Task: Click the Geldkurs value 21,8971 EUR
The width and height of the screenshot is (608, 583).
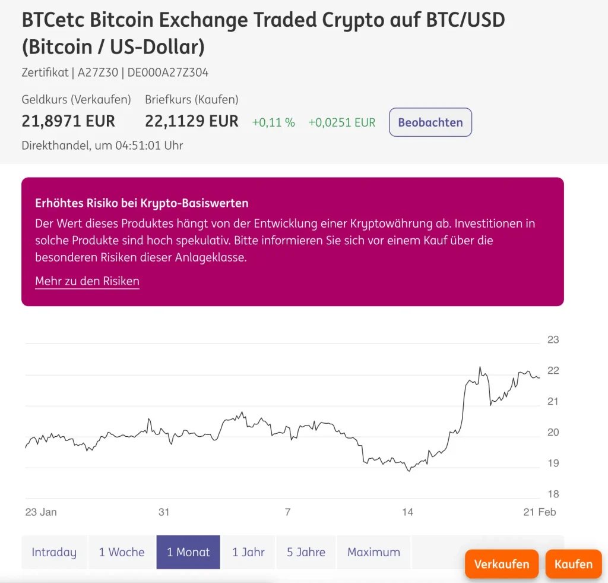Action: click(x=68, y=121)
